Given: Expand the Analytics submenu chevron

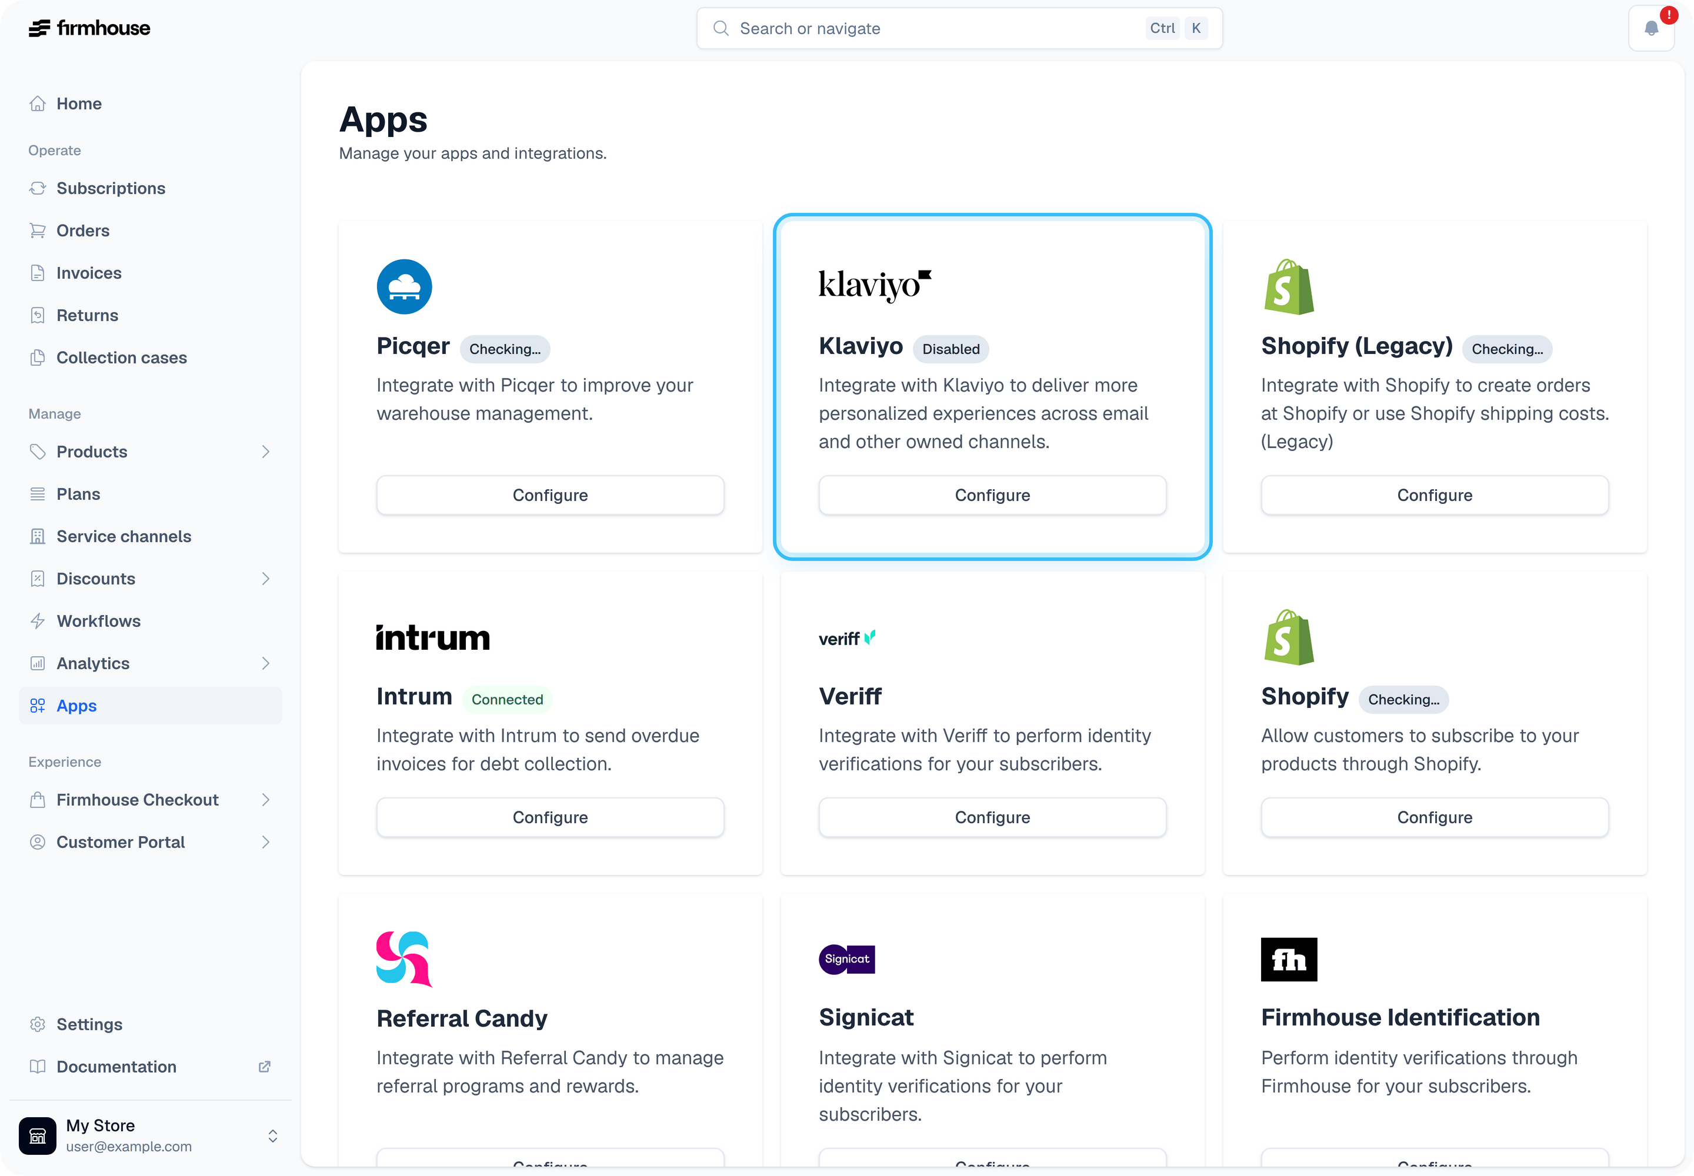Looking at the screenshot, I should 265,664.
